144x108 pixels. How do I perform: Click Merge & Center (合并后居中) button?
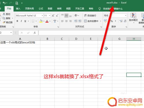pyautogui.click(x=91, y=21)
